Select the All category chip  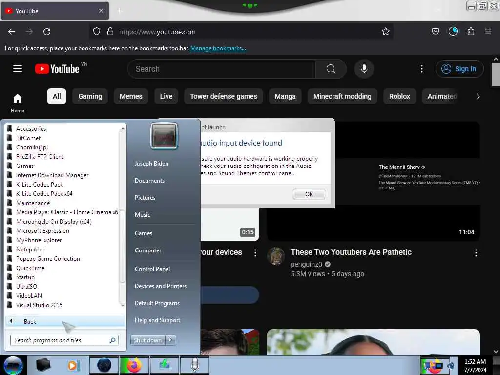pos(57,96)
